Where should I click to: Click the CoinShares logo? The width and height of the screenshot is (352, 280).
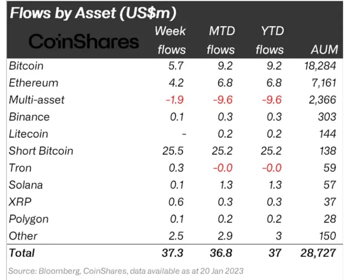pyautogui.click(x=84, y=42)
